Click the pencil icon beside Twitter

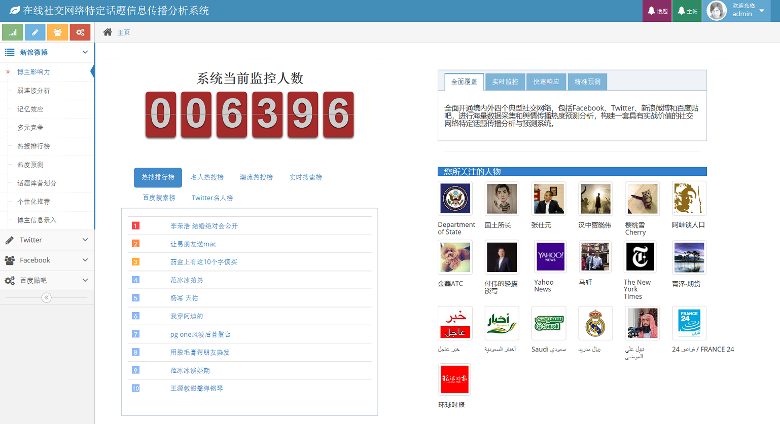(x=9, y=240)
